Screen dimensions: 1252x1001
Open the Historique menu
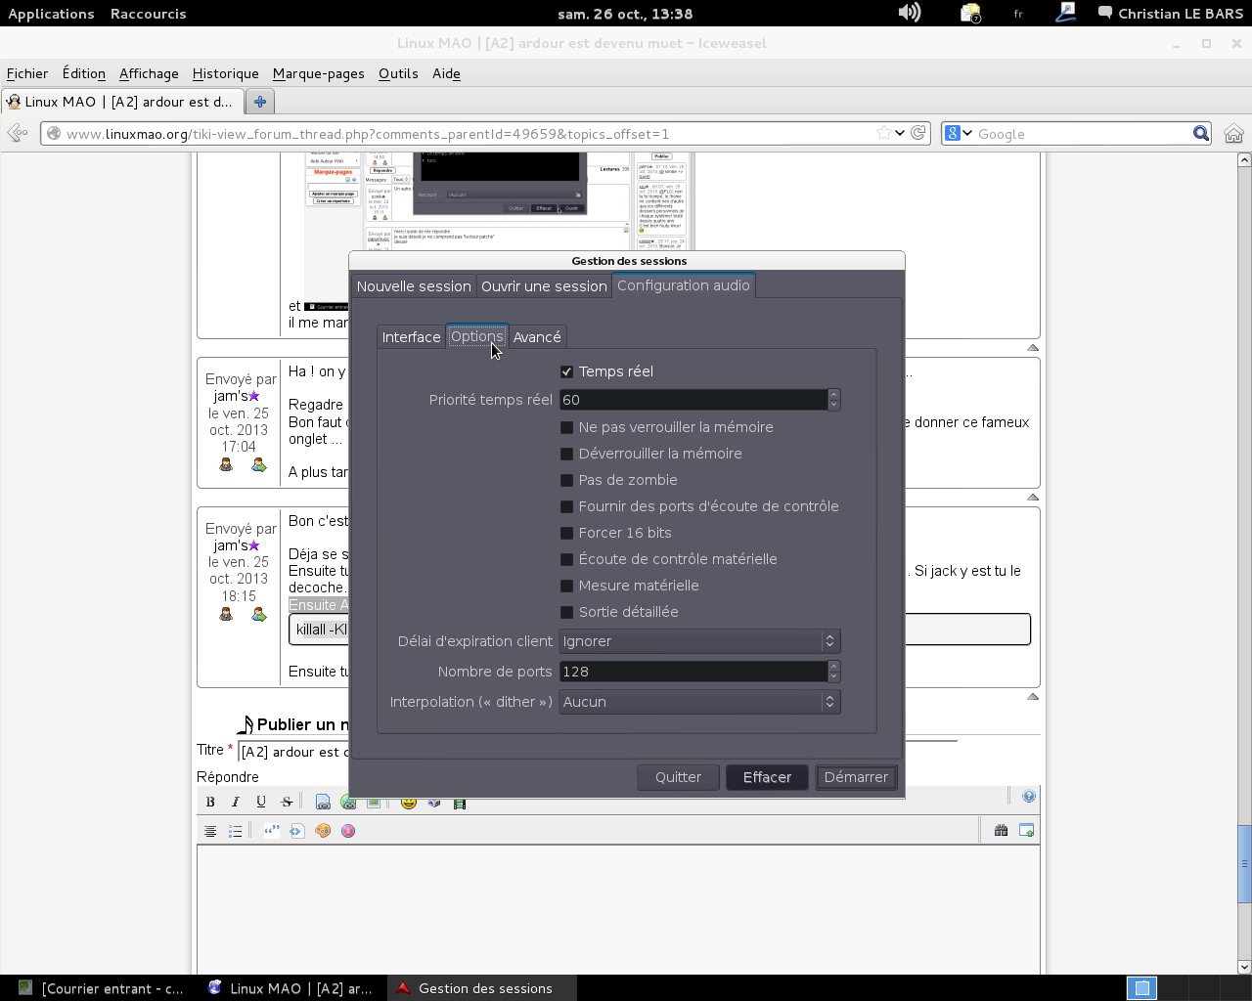click(226, 73)
